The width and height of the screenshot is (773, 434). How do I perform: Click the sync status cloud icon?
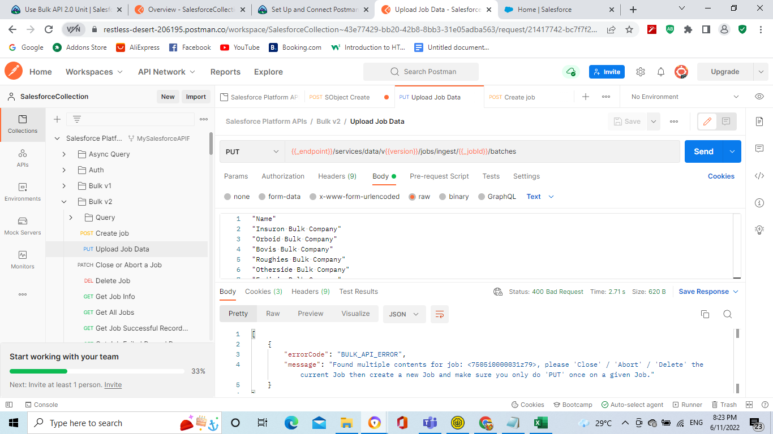tap(571, 72)
